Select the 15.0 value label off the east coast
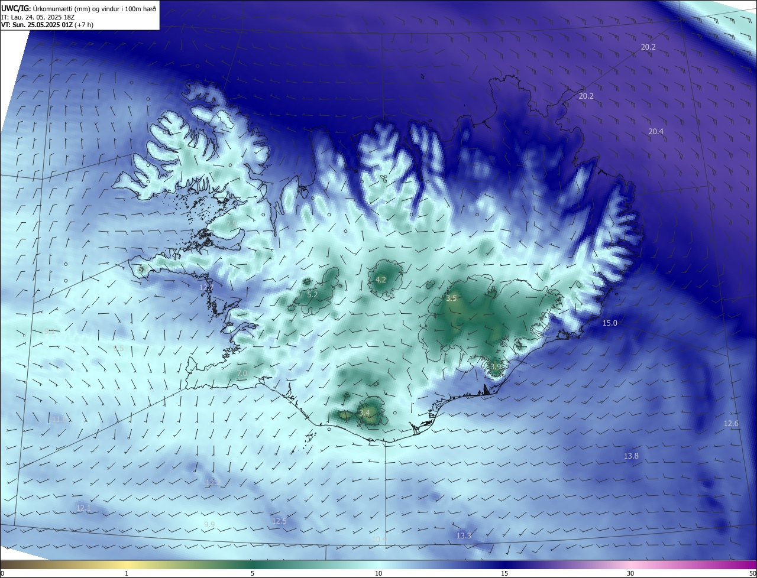The width and height of the screenshot is (757, 578). [x=610, y=323]
